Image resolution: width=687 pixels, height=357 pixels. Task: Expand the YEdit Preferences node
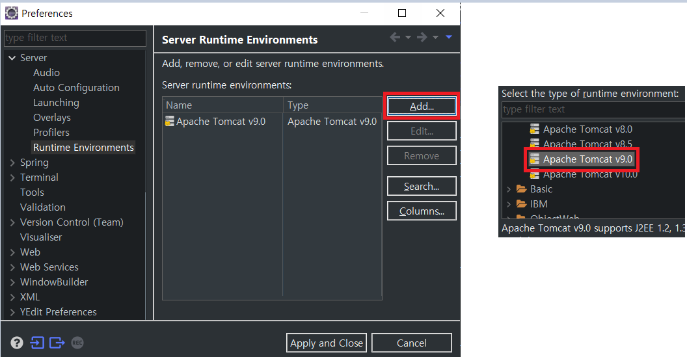[12, 312]
